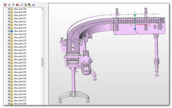Click the blue Z axis handle of the triad
This screenshot has width=172, height=108.
135,29
